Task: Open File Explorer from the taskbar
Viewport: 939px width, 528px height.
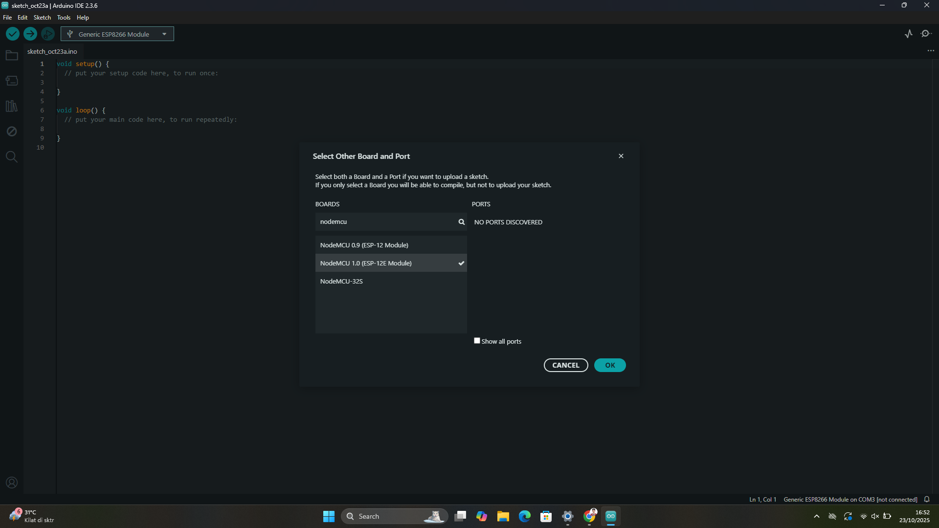Action: pyautogui.click(x=503, y=516)
